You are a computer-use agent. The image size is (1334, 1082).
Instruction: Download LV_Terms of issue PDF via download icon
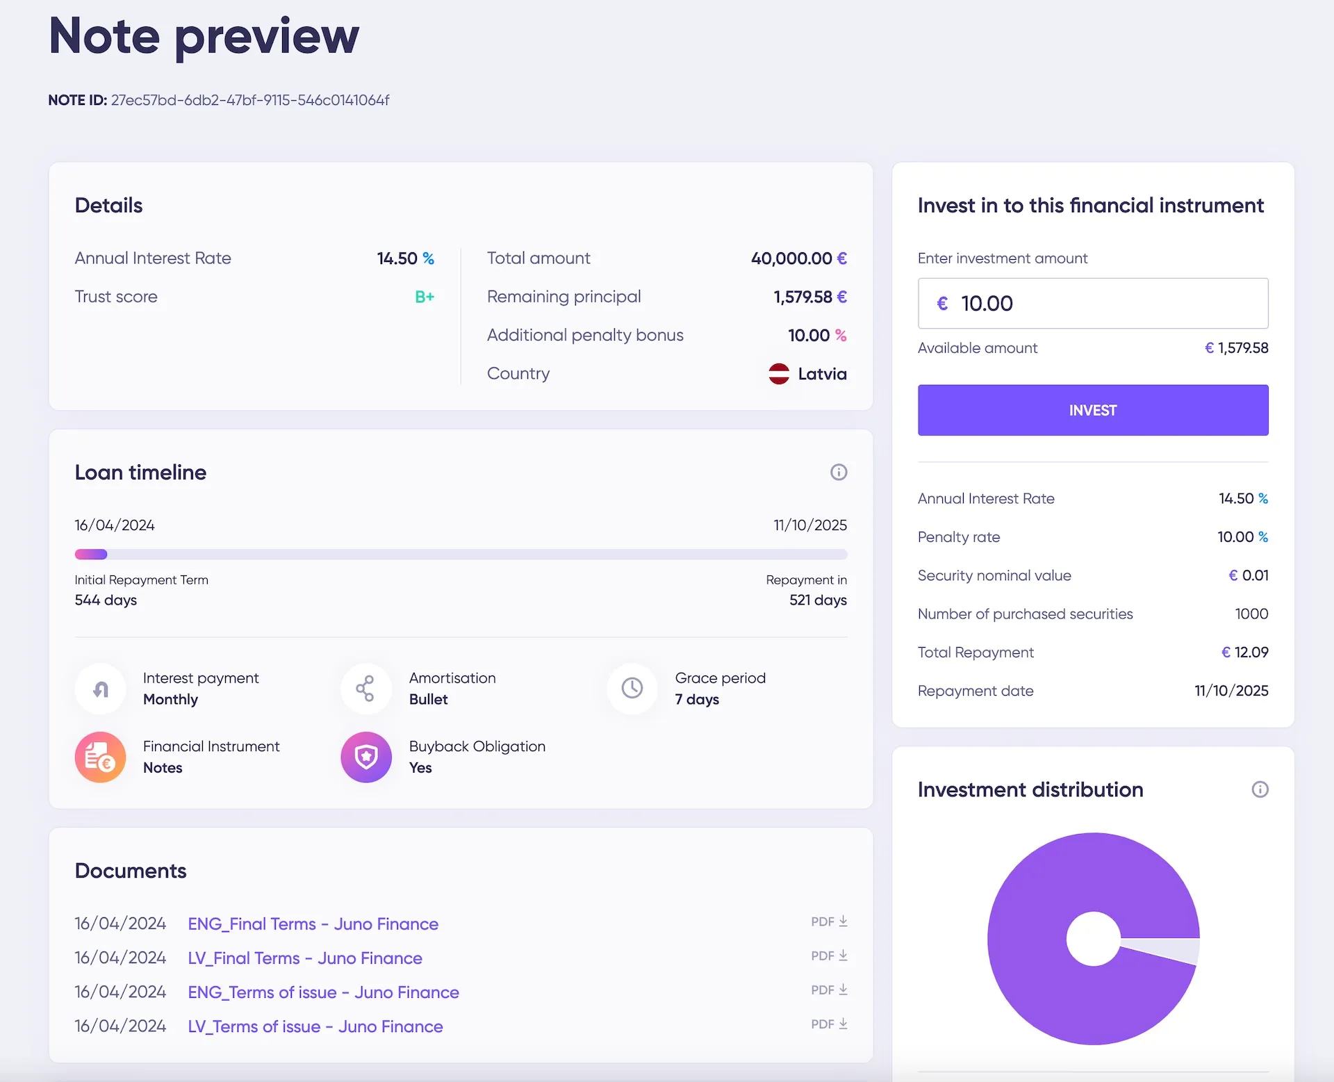click(x=843, y=1024)
